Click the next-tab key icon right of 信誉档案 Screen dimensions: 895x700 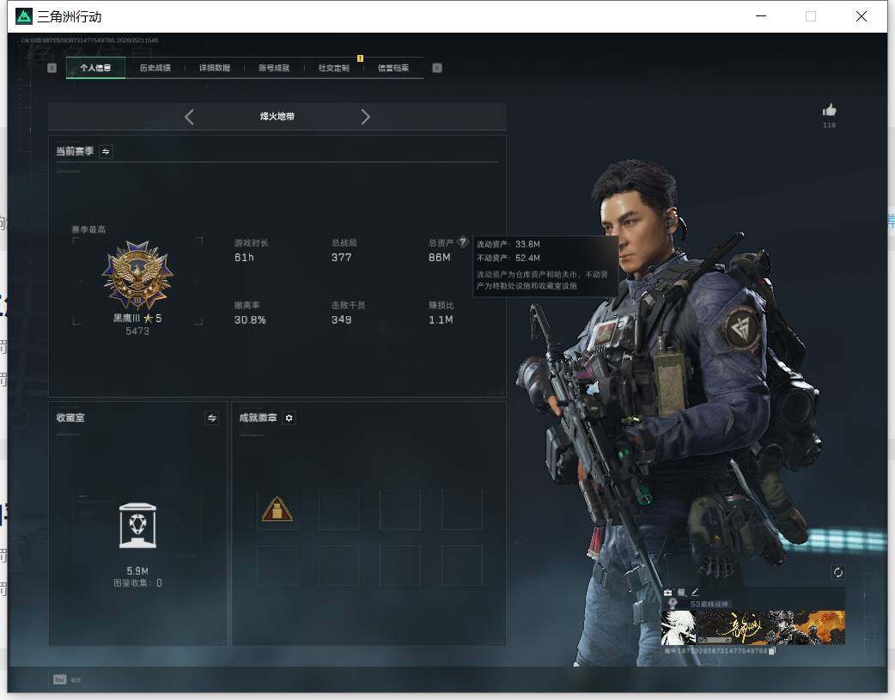pyautogui.click(x=437, y=68)
